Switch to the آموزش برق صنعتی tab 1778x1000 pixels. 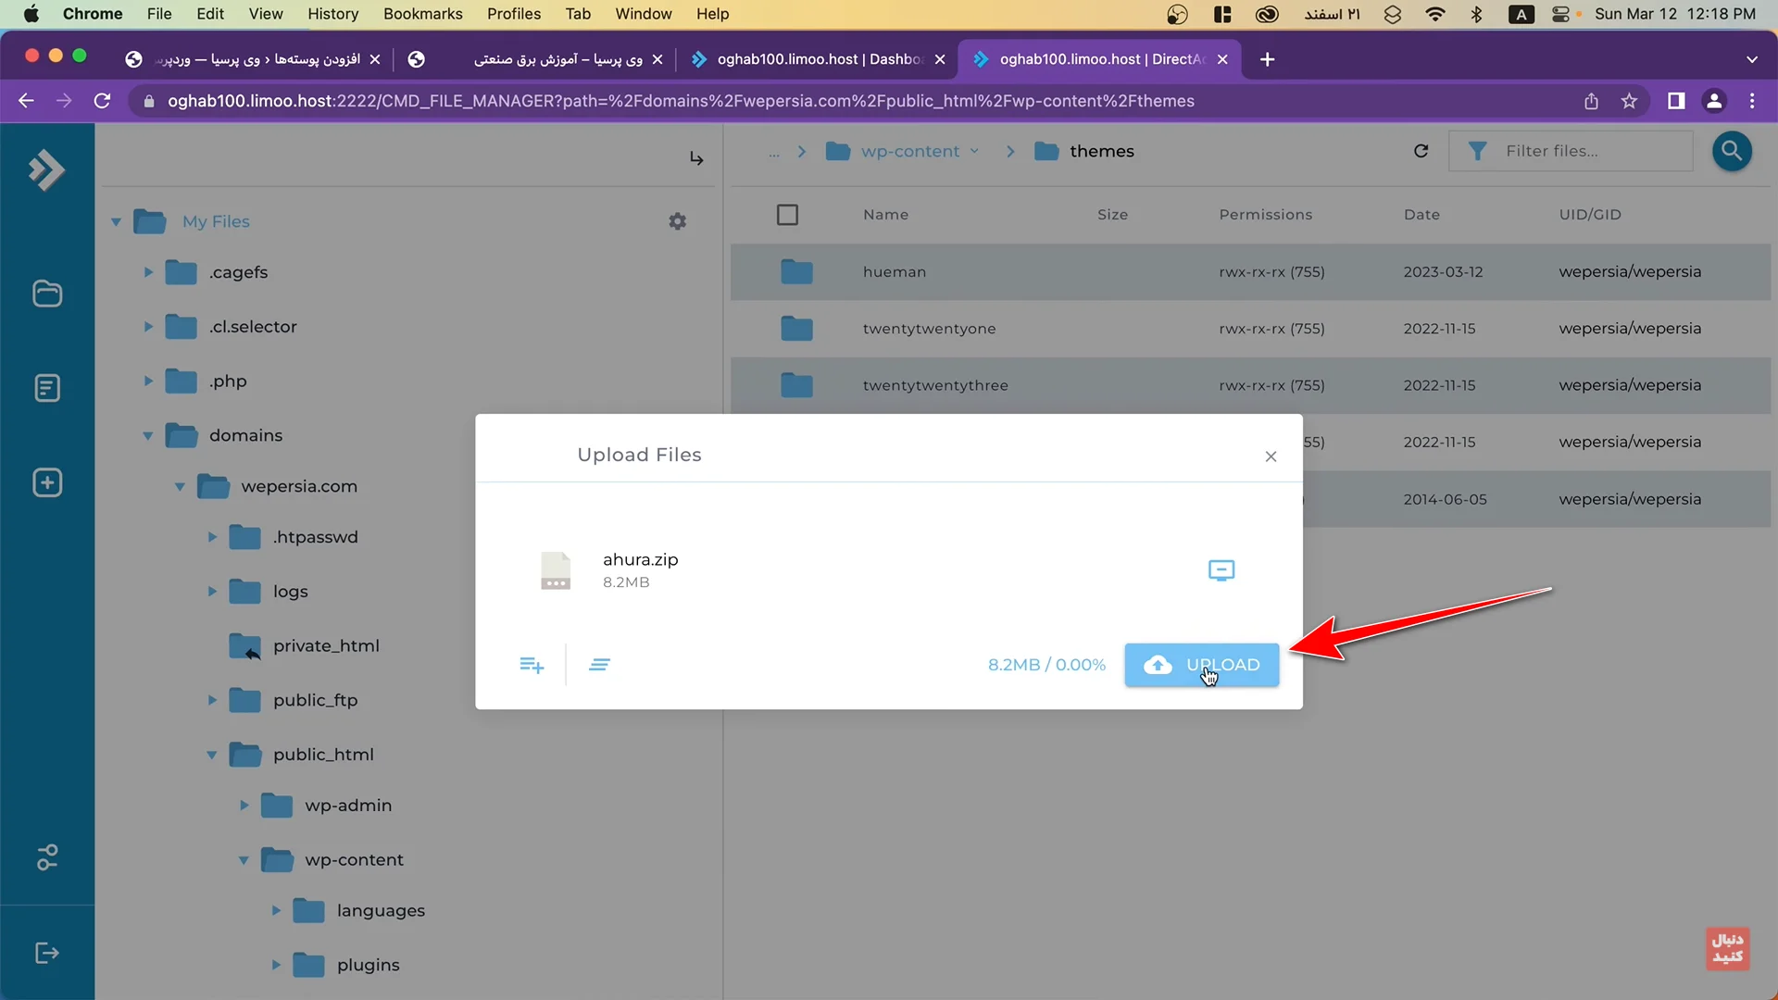(x=534, y=59)
